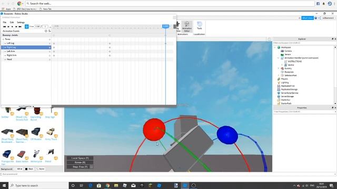Image resolution: width=337 pixels, height=189 pixels.
Task: Select the Players service icon
Action: tap(279, 79)
